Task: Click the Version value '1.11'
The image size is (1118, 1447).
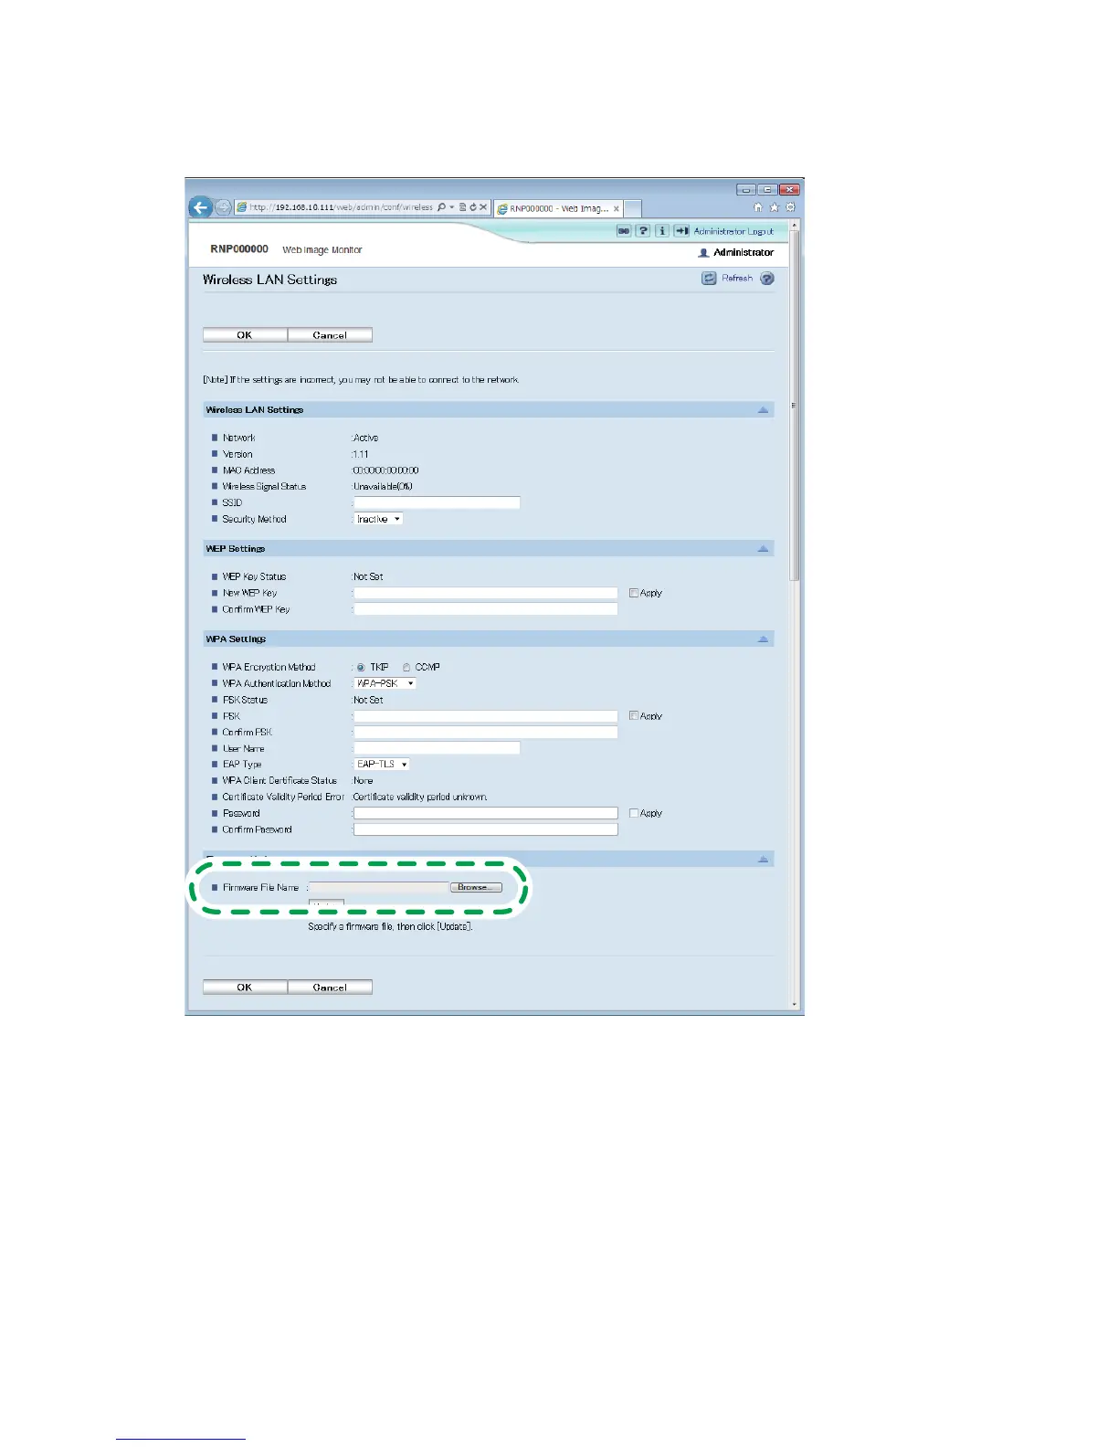Action: (x=361, y=454)
